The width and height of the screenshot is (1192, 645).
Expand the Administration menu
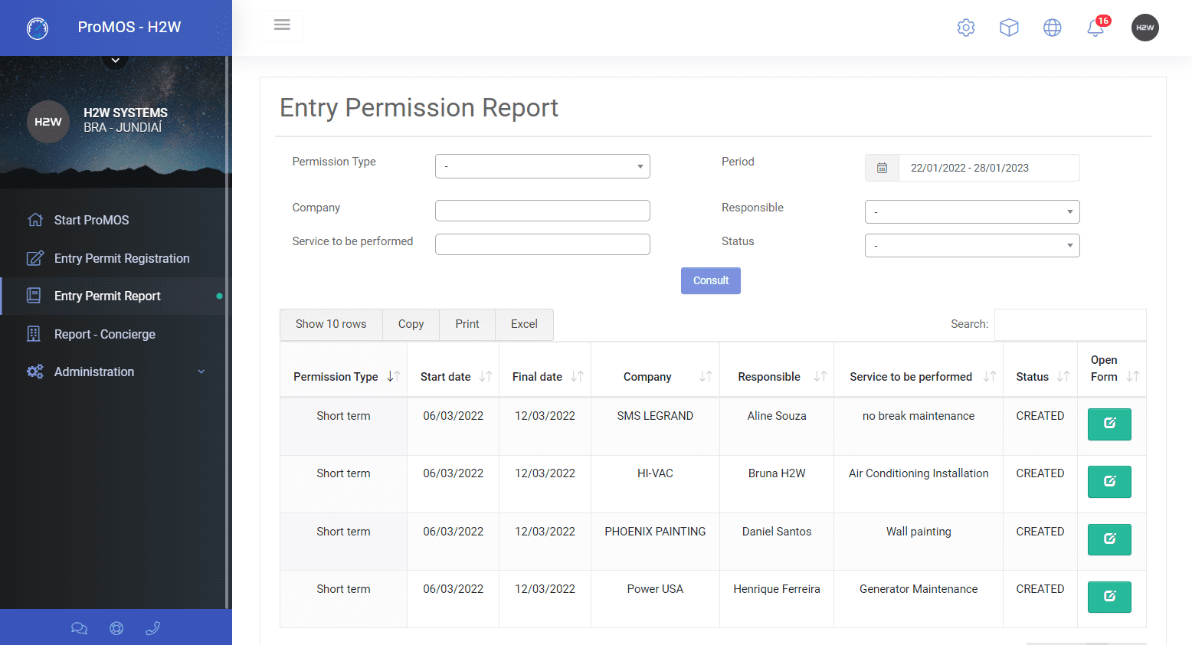point(115,372)
